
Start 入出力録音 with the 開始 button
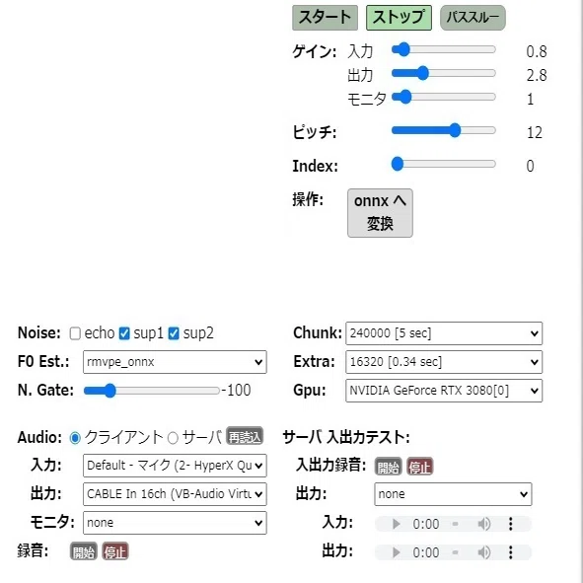388,467
